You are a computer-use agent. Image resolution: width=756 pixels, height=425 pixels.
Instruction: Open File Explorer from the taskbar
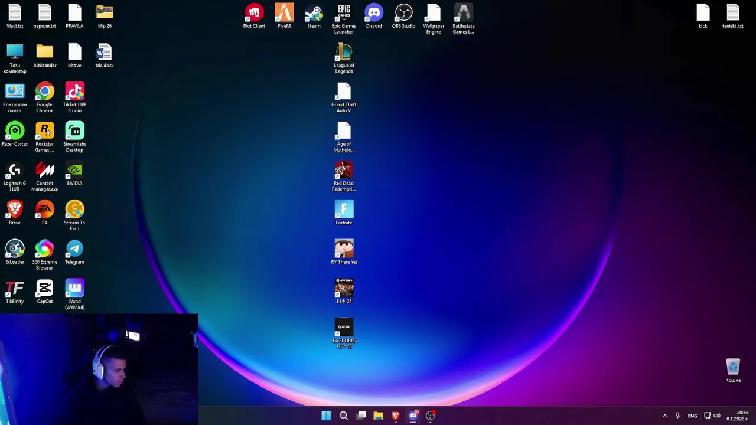(379, 416)
